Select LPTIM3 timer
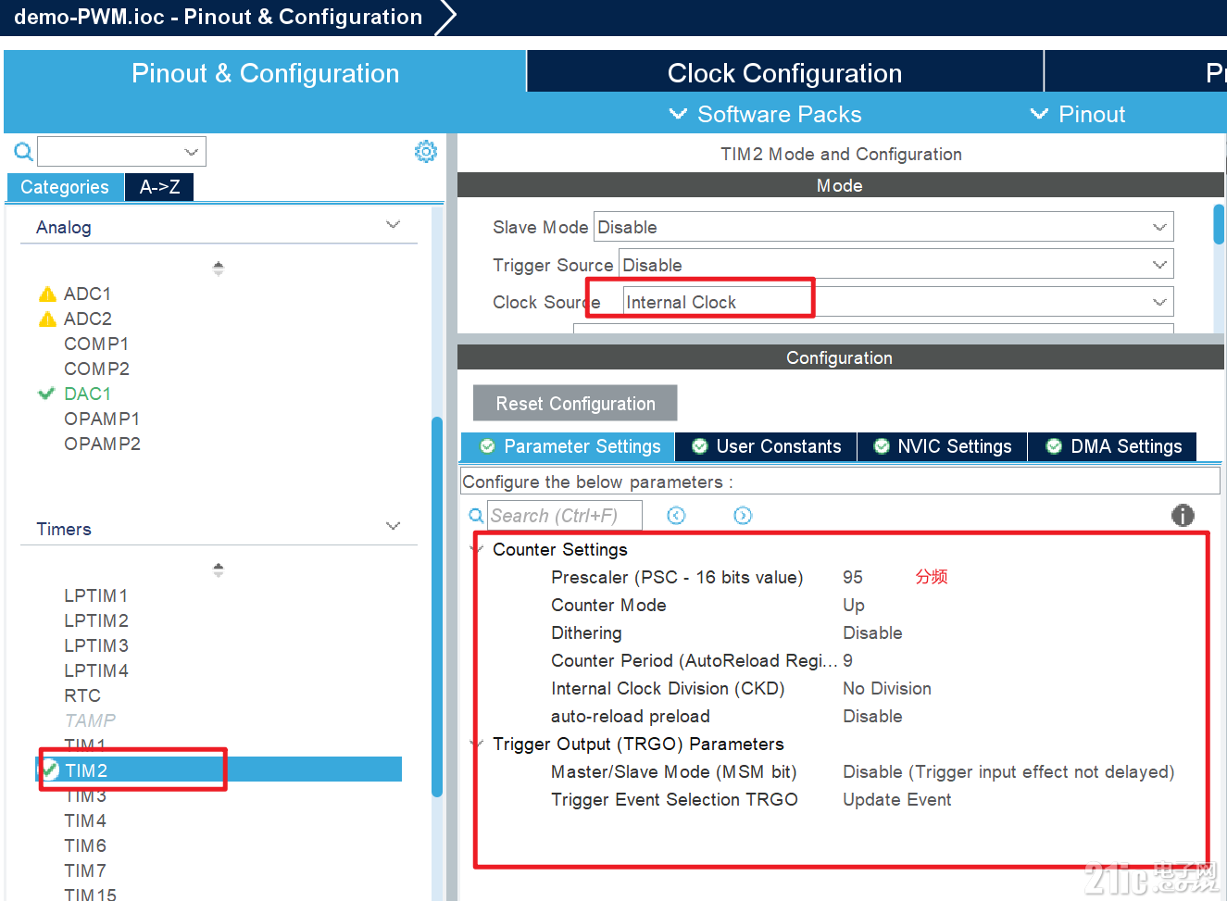 [96, 645]
